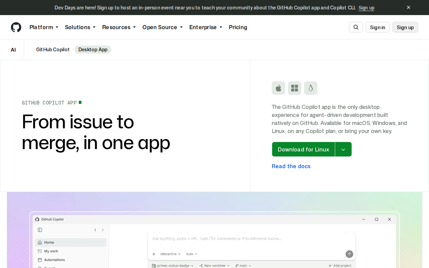Open the Auto model dropdown in the preview
Viewport: 429px width, 268px height.
pos(192,254)
